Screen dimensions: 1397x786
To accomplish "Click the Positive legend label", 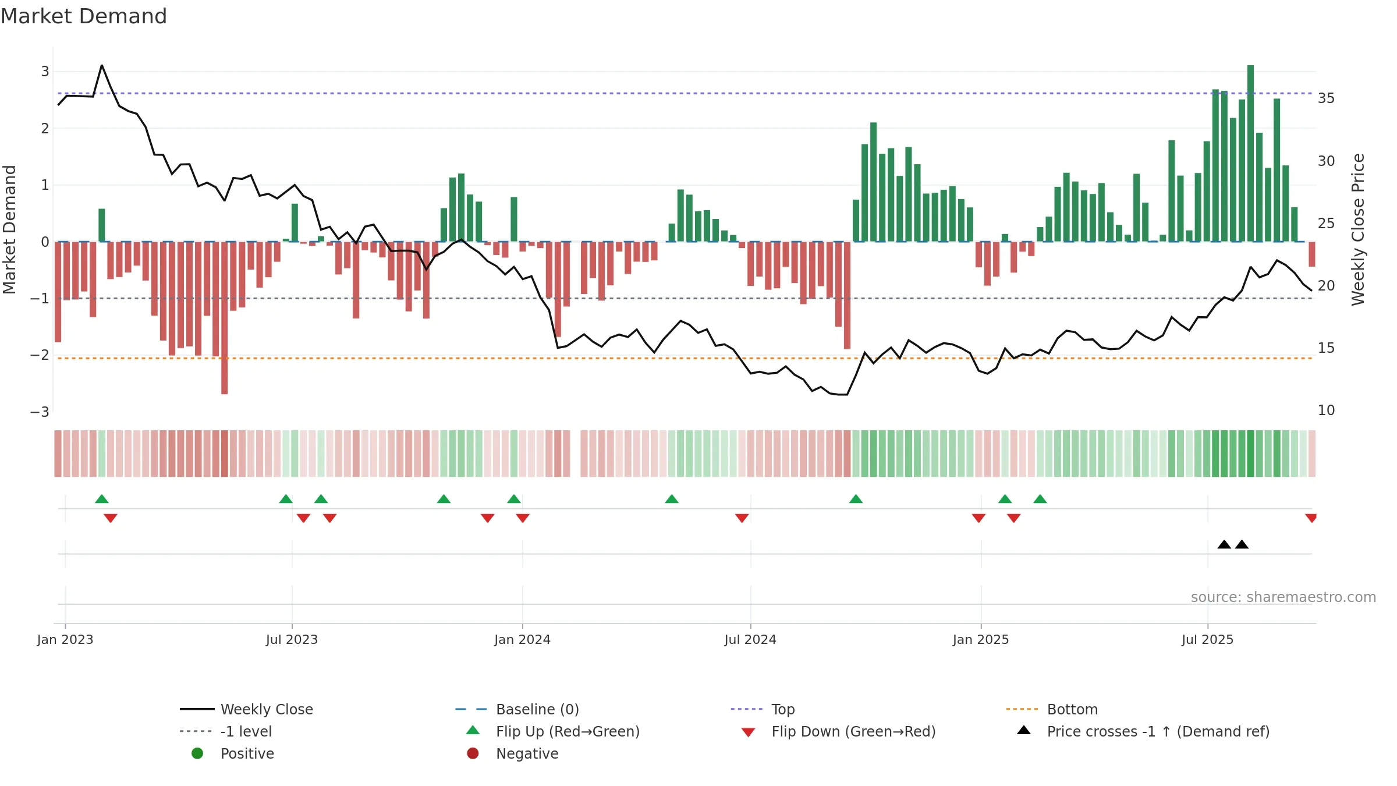I will pyautogui.click(x=247, y=753).
